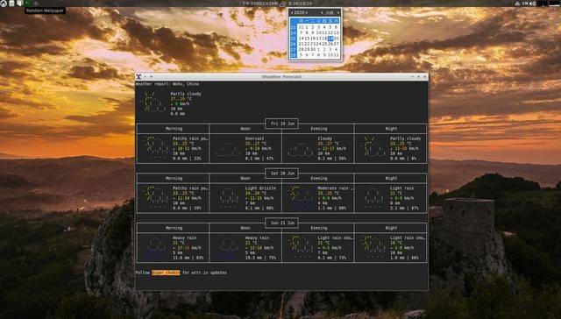Open the main menu icon in the top panel
Viewport: 561px width, 319px height.
(x=4, y=4)
